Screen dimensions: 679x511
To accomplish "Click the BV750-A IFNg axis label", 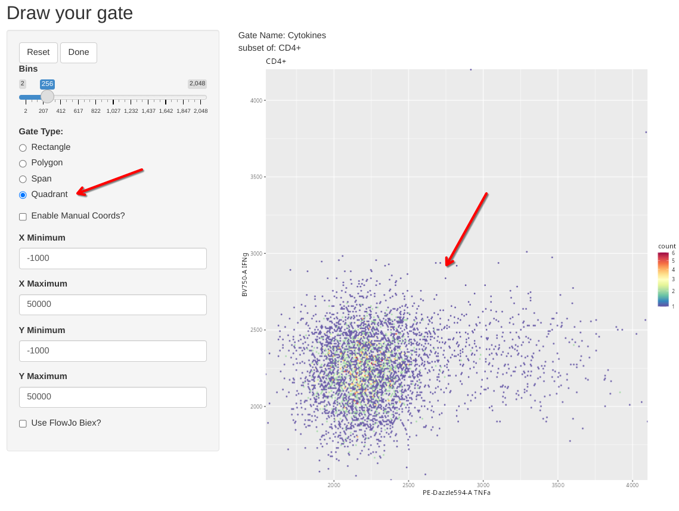I will (244, 275).
